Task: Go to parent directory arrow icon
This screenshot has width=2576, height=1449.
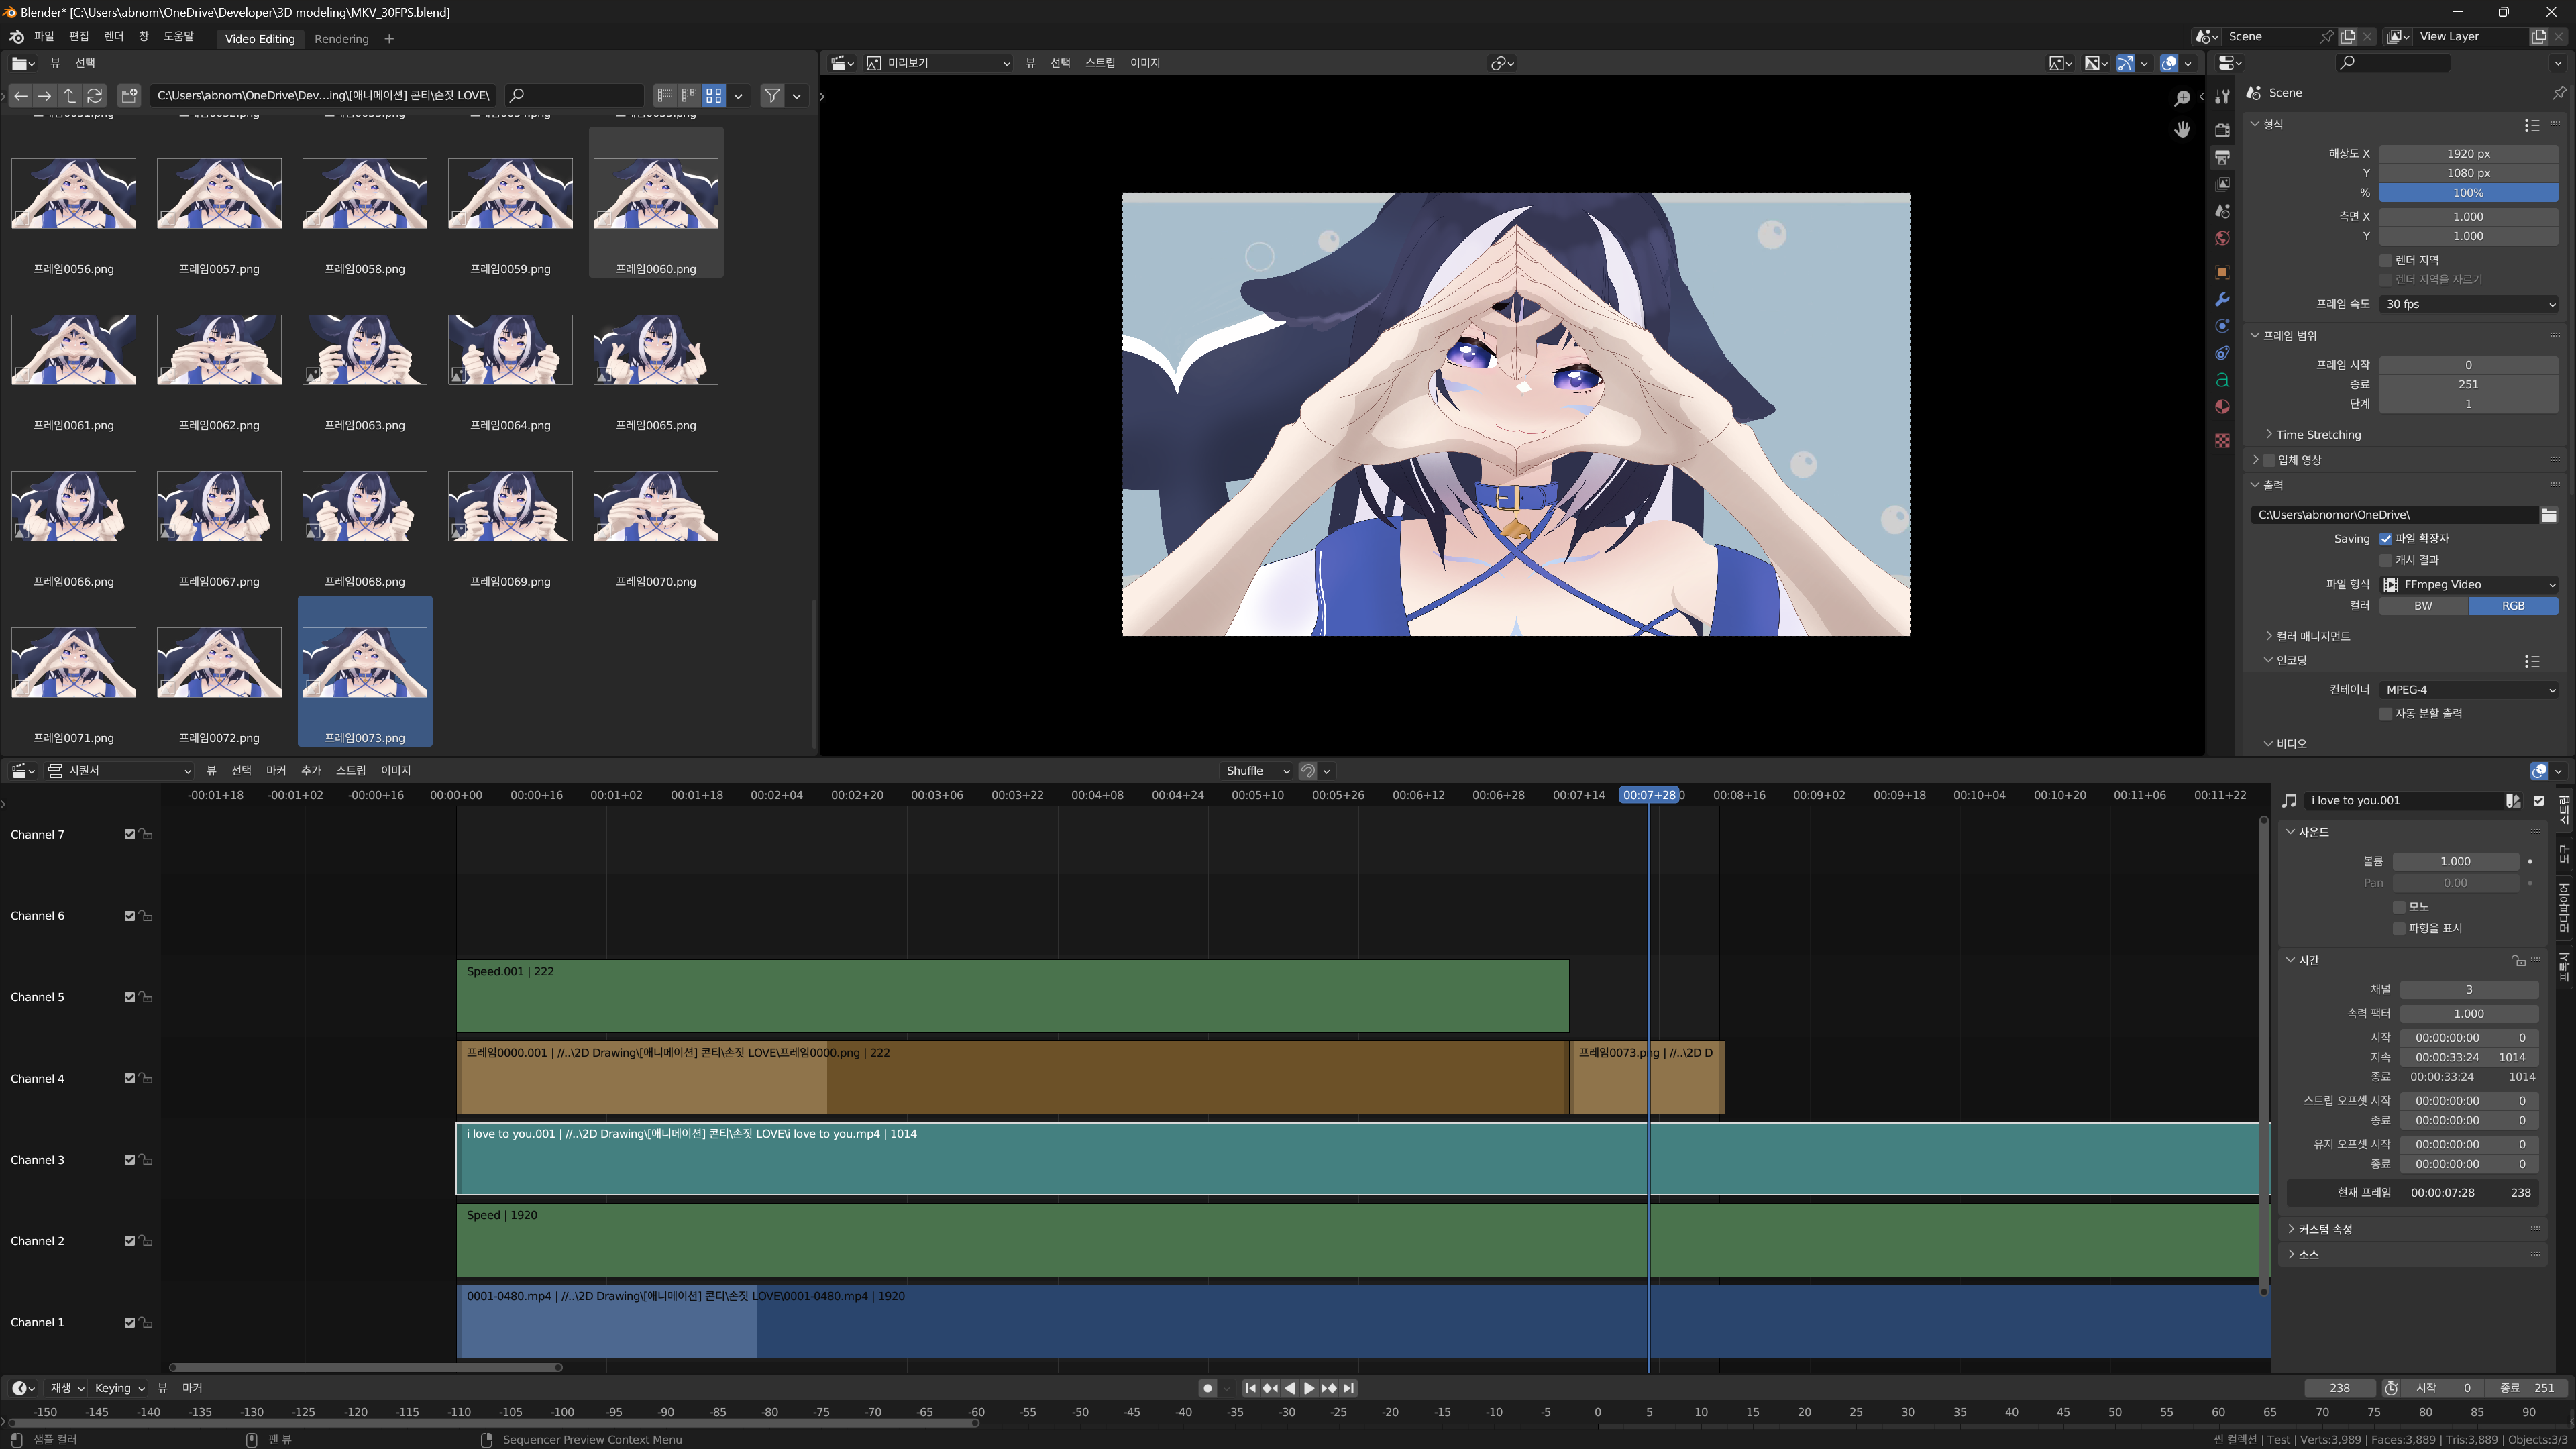Action: [69, 95]
